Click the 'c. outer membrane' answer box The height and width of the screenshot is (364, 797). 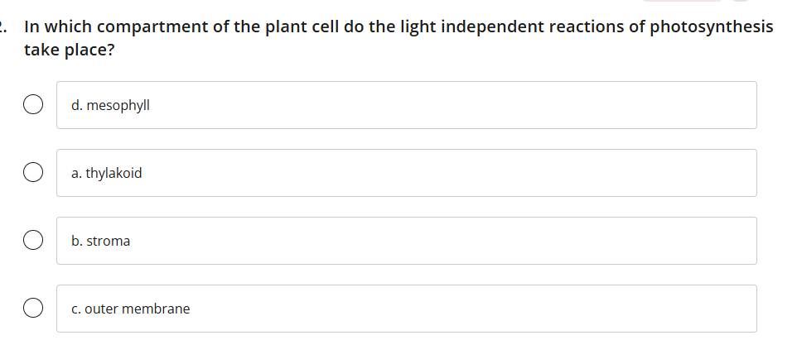pos(406,309)
